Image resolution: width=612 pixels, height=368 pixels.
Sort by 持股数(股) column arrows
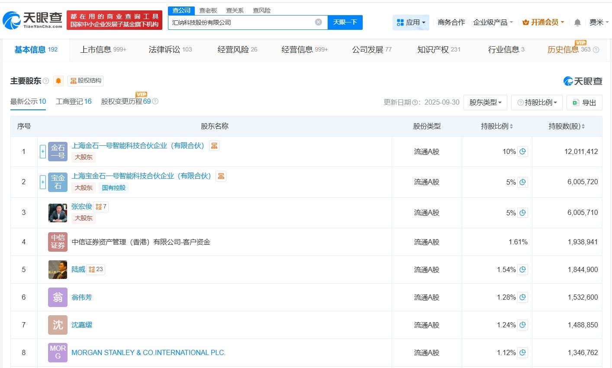(x=583, y=126)
